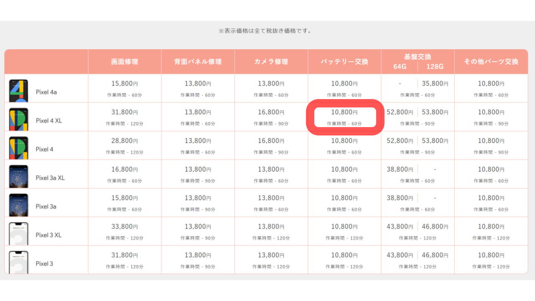Click the その他パーツ交換 column header
The height and width of the screenshot is (301, 535).
pos(491,61)
